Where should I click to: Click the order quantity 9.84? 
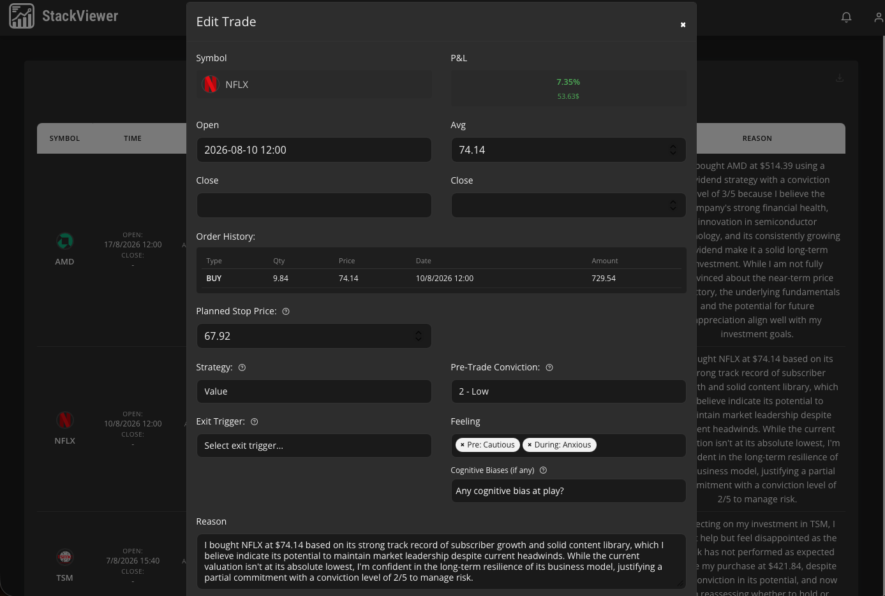point(281,279)
